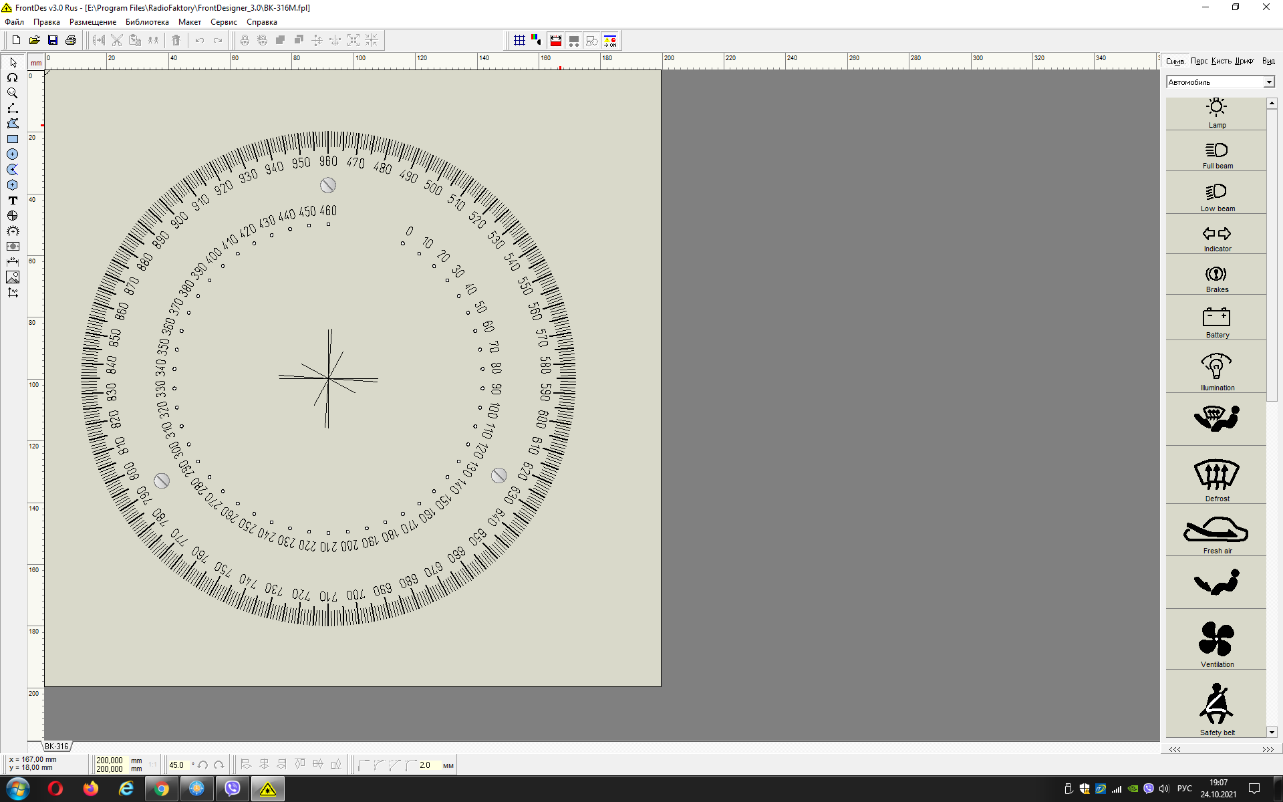Select the Image insert tool
Image resolution: width=1283 pixels, height=802 pixels.
(x=13, y=277)
